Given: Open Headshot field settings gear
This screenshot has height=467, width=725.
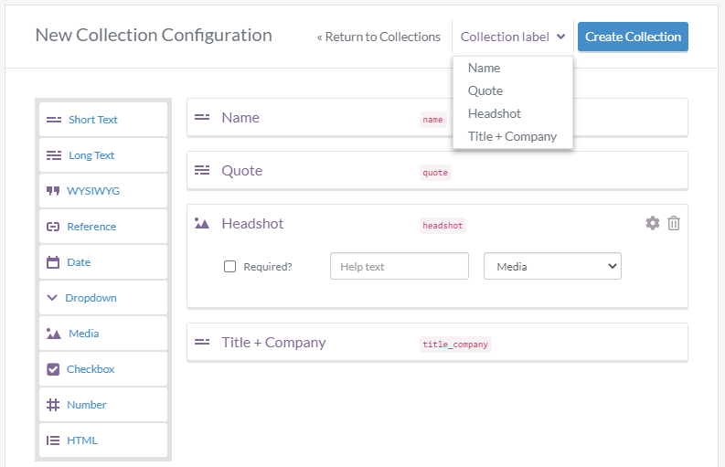Looking at the screenshot, I should pyautogui.click(x=652, y=223).
